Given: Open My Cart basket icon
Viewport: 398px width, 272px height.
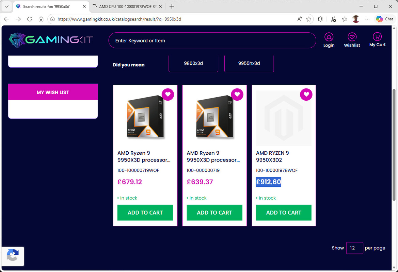Looking at the screenshot, I should (x=377, y=37).
